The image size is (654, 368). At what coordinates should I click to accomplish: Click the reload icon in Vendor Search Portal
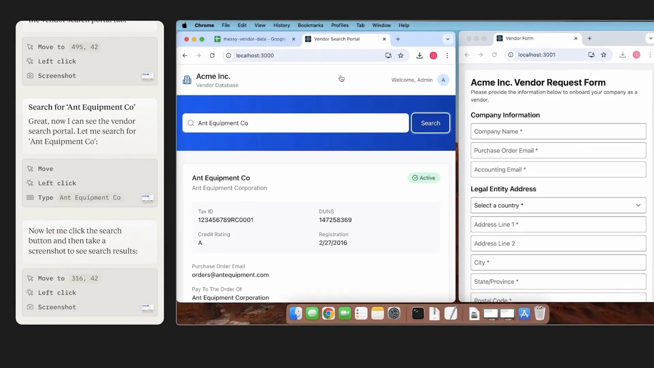point(212,56)
